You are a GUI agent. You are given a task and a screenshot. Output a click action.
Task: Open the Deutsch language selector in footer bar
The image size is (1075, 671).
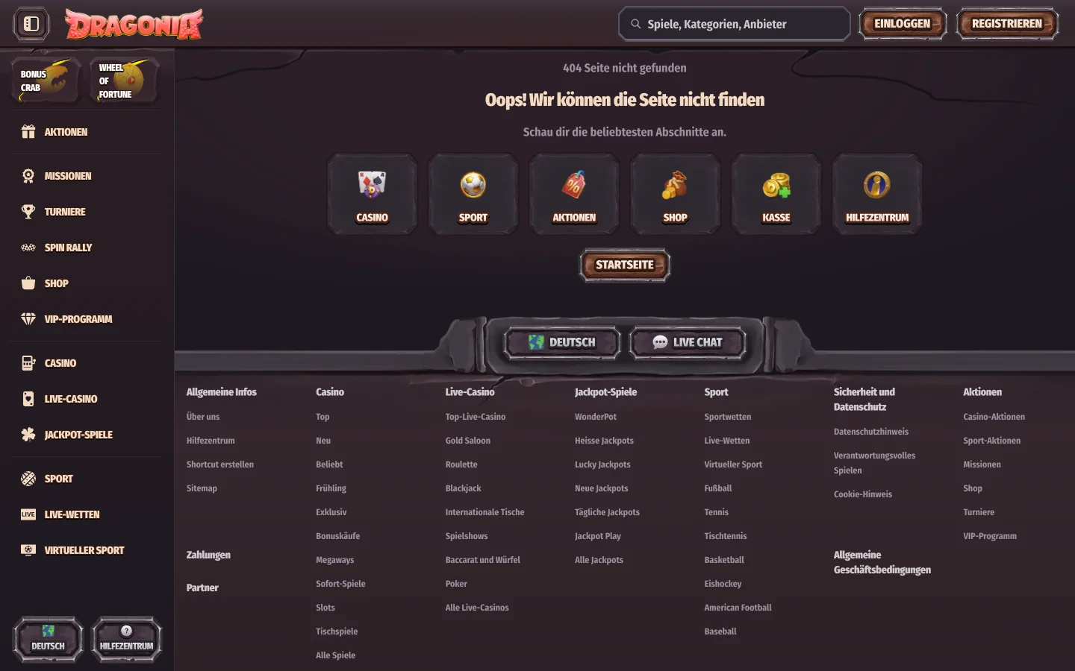(562, 343)
